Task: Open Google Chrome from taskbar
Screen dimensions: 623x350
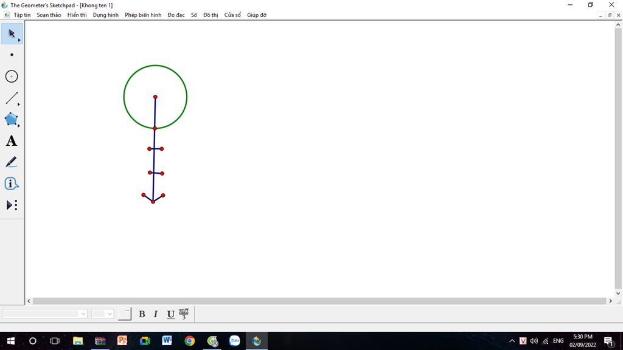Action: tap(190, 341)
